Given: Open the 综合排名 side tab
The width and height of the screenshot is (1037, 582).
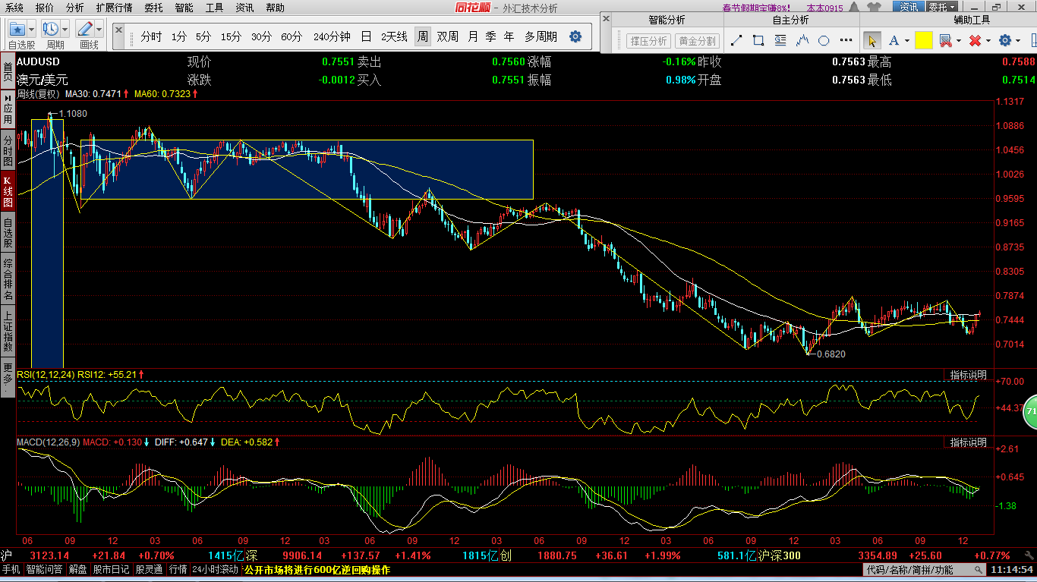Looking at the screenshot, I should pyautogui.click(x=8, y=278).
